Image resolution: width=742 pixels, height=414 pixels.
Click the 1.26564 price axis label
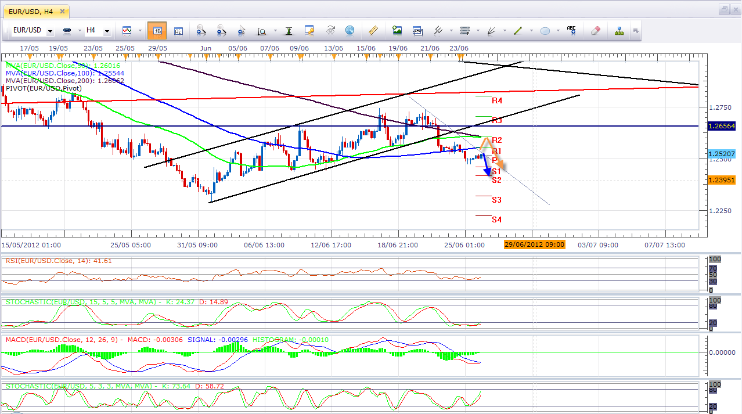pos(722,126)
